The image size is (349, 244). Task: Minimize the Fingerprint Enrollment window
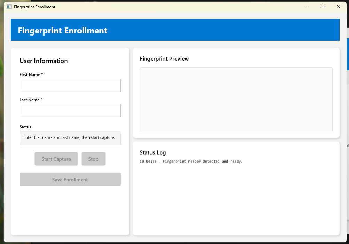[307, 7]
